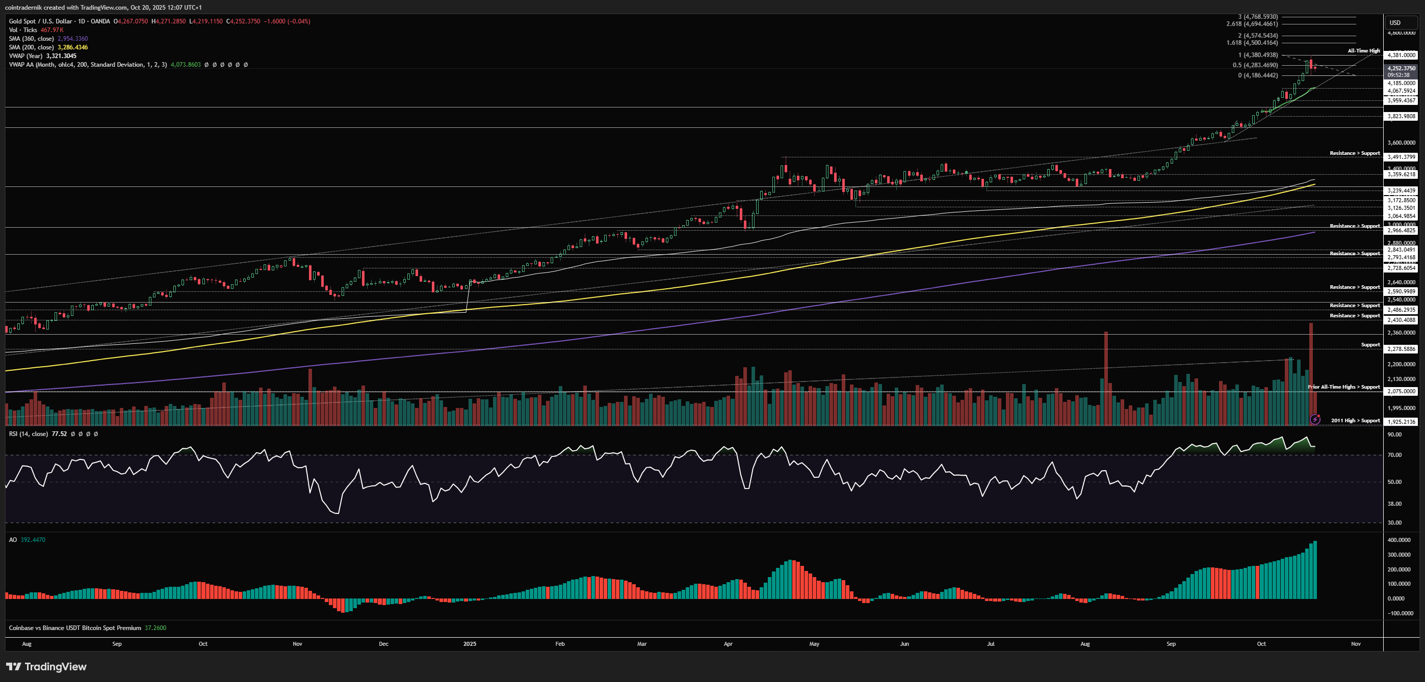This screenshot has width=1425, height=682.
Task: Click the RSI (14, close) pane label
Action: click(x=28, y=434)
